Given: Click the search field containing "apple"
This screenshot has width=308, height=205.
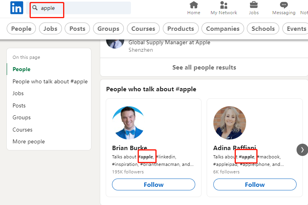Looking at the screenshot, I should [78, 8].
